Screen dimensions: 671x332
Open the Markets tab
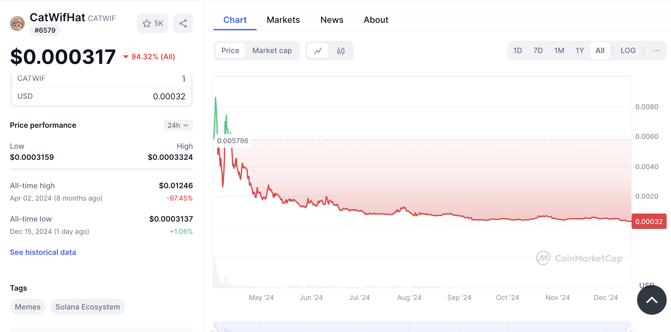283,20
